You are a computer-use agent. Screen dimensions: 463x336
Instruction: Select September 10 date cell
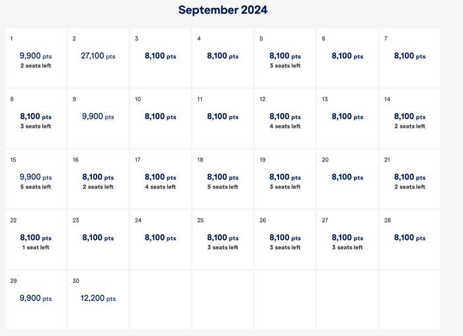pos(160,118)
